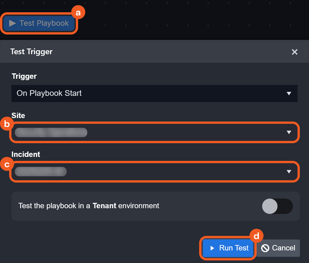Click the orange 'd' annotation badge
This screenshot has height=263, width=309.
[256, 236]
